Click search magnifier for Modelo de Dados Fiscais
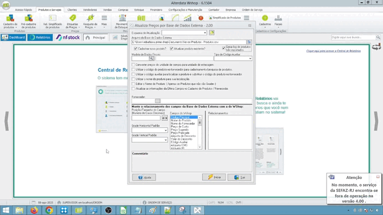 click(x=152, y=58)
